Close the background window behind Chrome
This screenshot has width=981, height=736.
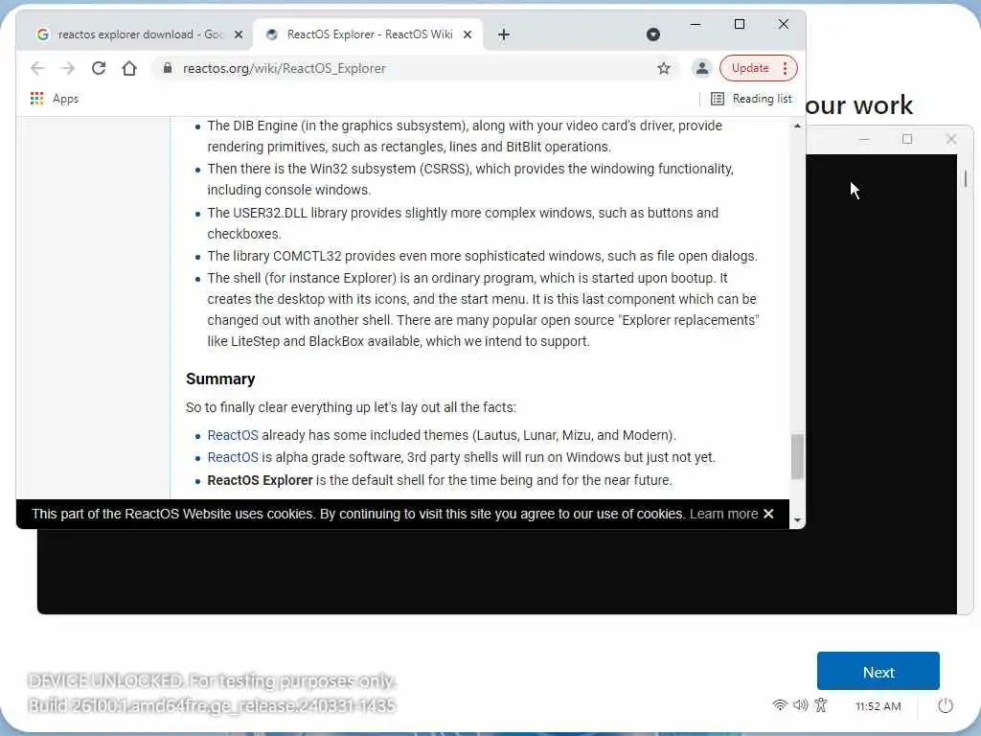click(951, 139)
